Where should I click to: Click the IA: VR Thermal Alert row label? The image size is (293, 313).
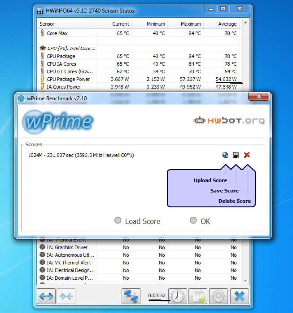coord(69,263)
